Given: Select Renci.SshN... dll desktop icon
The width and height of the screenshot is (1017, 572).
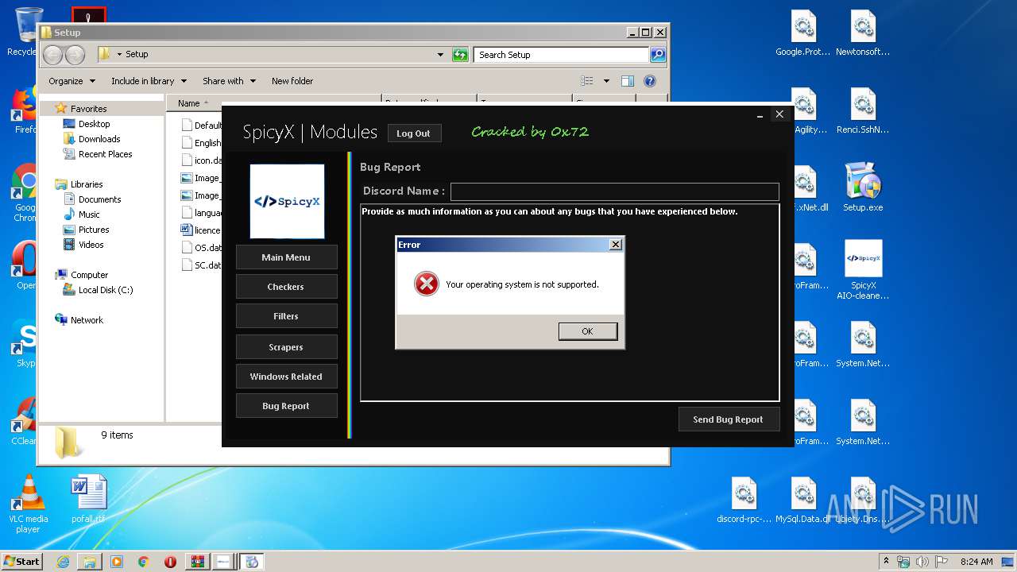Looking at the screenshot, I should (x=863, y=111).
